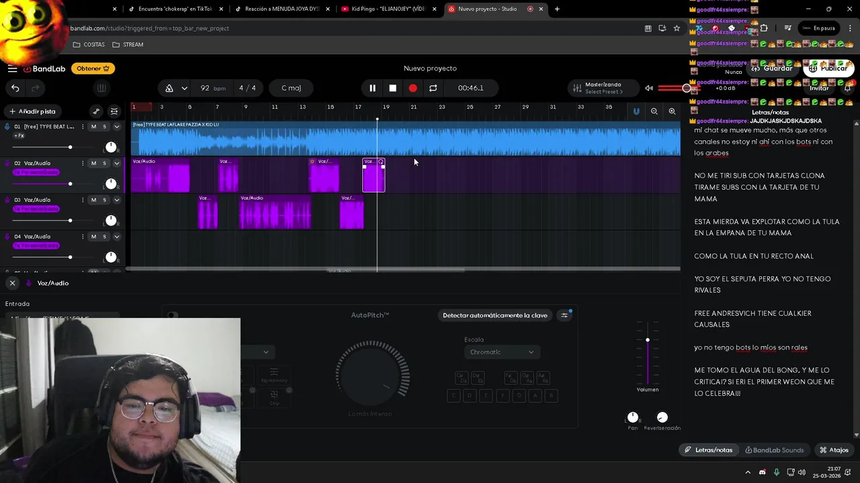This screenshot has height=483, width=860.
Task: Expand track 03 options chevron
Action: click(116, 200)
